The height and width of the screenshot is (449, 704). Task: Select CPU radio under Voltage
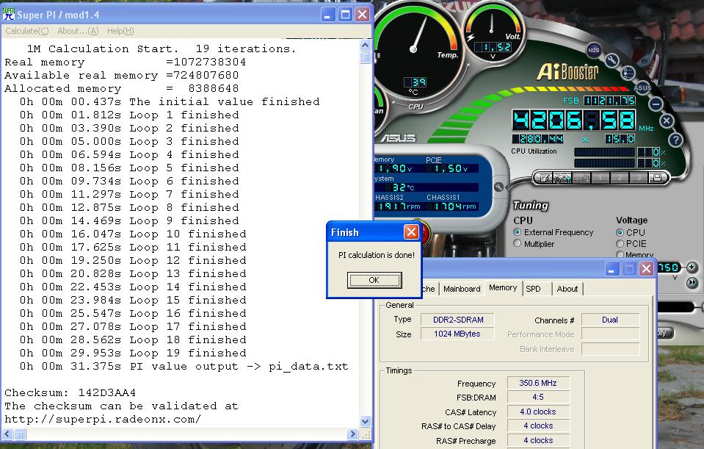click(620, 232)
